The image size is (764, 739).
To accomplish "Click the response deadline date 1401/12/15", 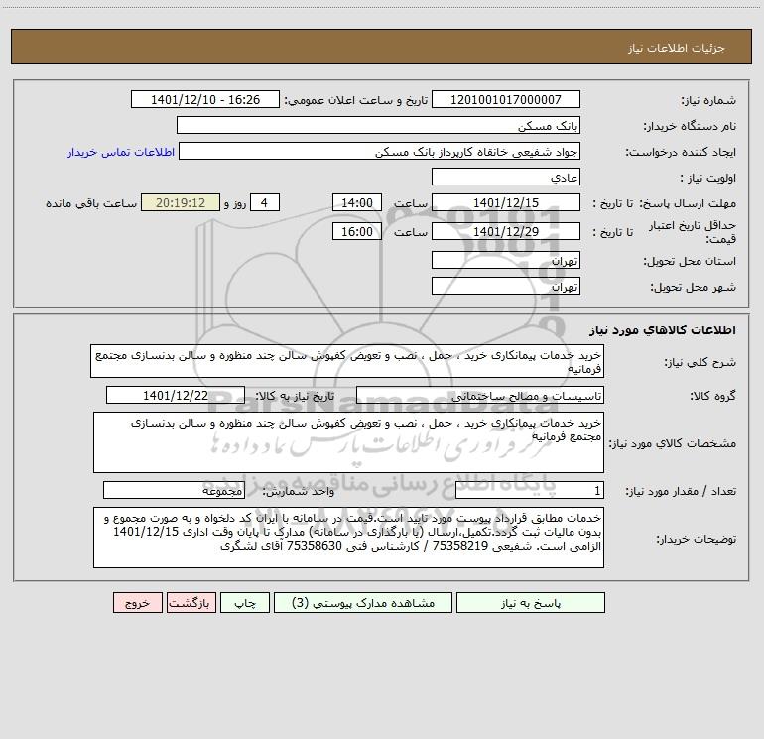I will (x=506, y=202).
